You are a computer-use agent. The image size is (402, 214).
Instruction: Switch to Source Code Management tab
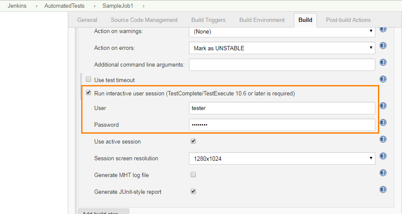pos(144,20)
